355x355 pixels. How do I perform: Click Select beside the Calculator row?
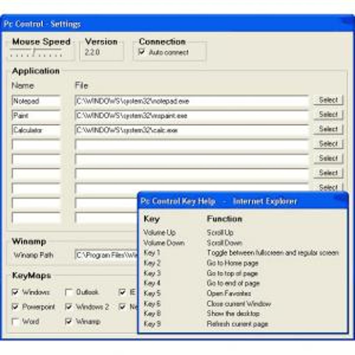point(328,129)
